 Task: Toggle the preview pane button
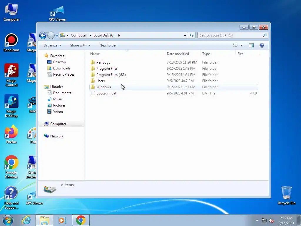(251, 45)
